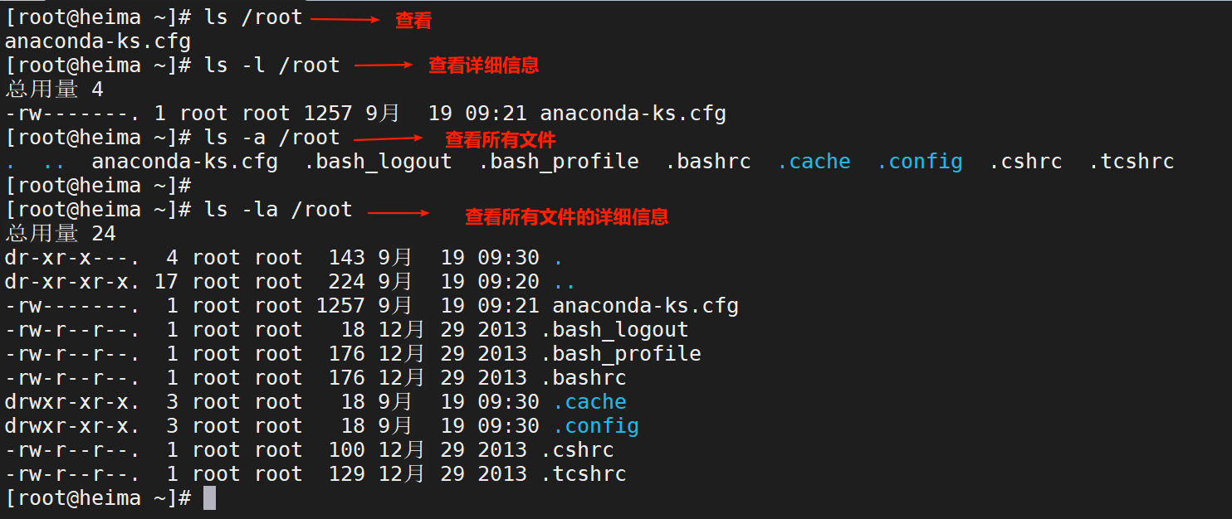Click the 'ls -l /root' command text

(x=271, y=65)
